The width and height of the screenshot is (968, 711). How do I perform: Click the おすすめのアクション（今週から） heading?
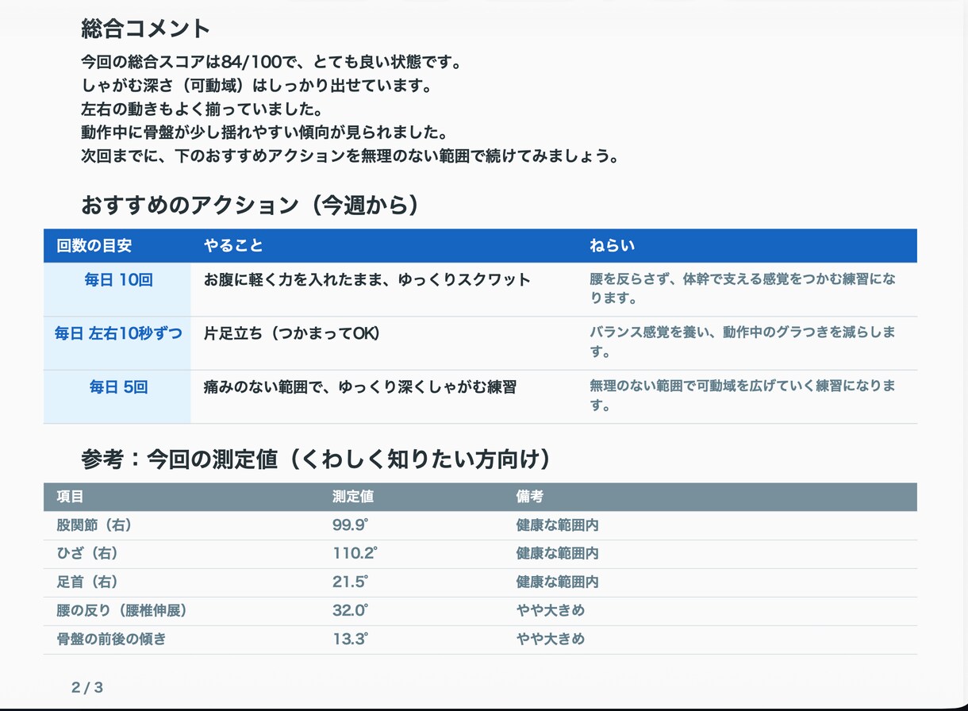(251, 206)
